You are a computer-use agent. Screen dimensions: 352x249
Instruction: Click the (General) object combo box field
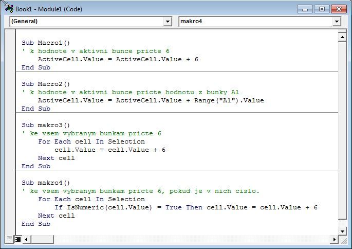click(90, 22)
